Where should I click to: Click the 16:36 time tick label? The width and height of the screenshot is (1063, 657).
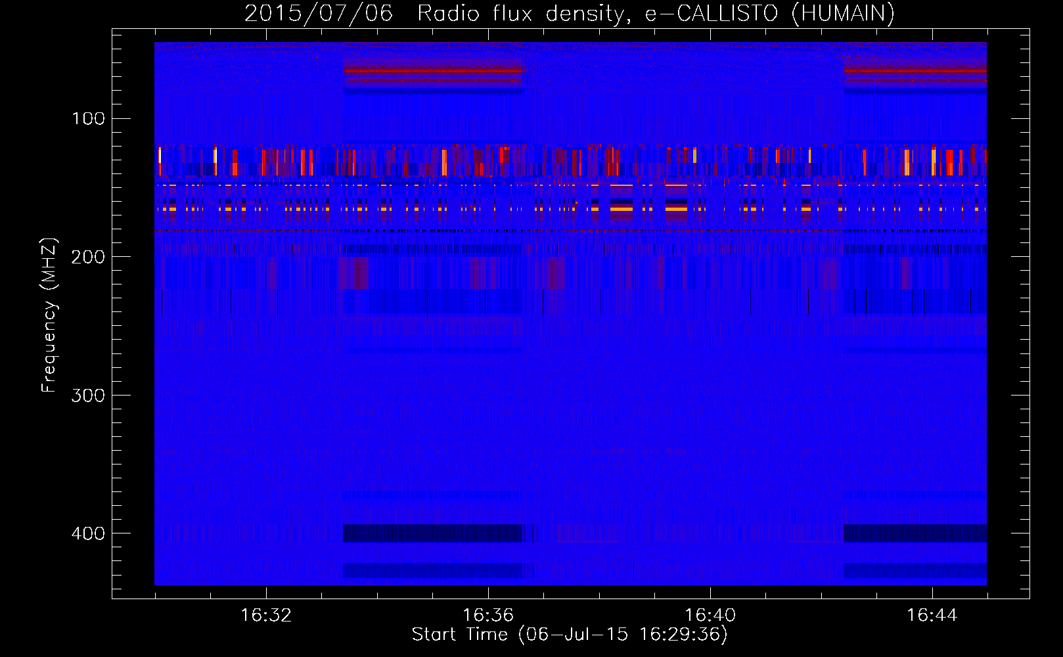488,616
